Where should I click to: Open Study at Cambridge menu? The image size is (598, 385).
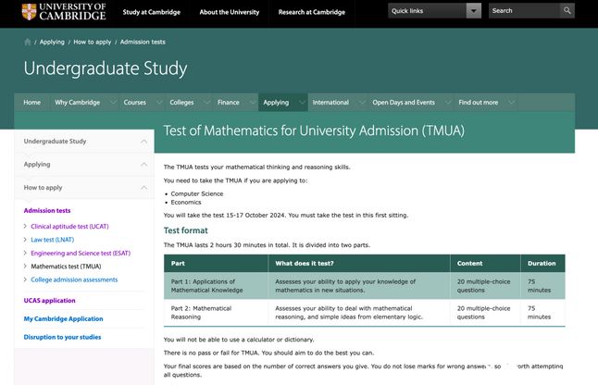(152, 12)
